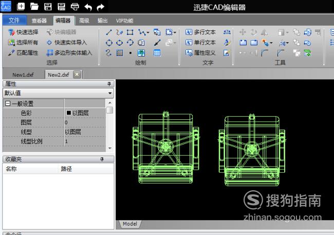The width and height of the screenshot is (334, 235).
Task: Insert image with the picture icon
Action: (x=141, y=52)
